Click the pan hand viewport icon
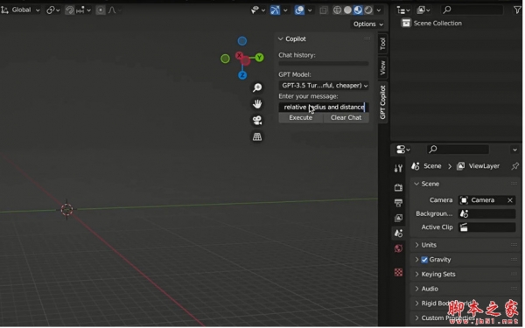525x328 pixels. coord(258,104)
